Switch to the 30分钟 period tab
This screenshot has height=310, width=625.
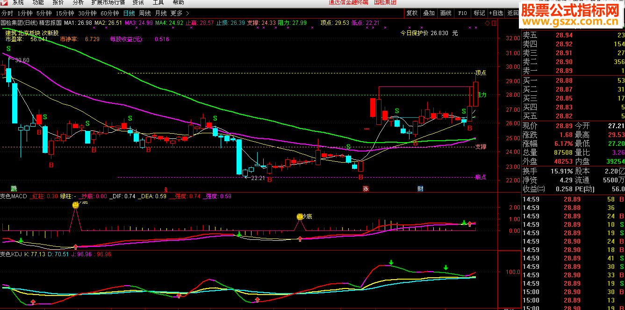87,13
